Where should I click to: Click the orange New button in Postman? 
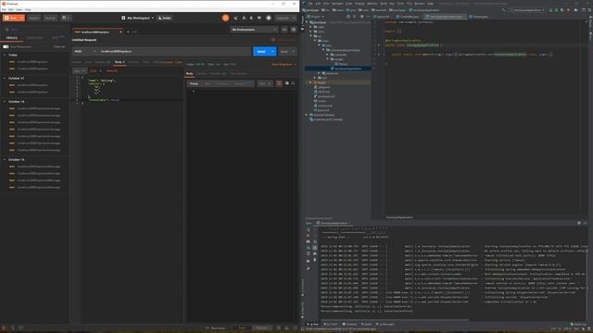pos(13,18)
